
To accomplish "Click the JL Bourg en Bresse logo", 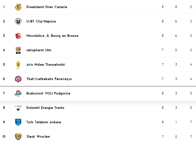I will (18, 36).
